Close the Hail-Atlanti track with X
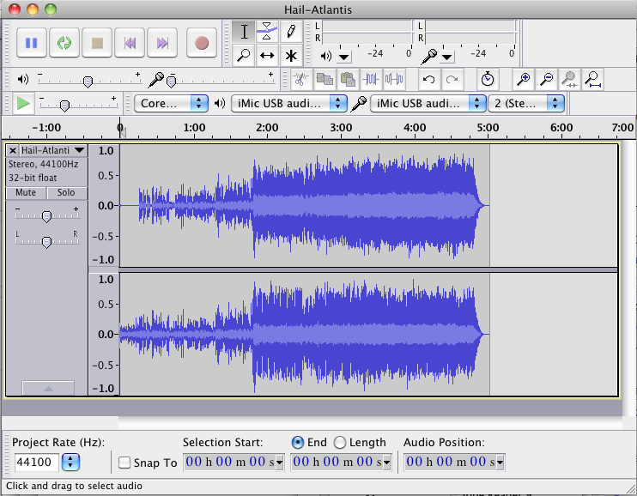 [x=13, y=151]
